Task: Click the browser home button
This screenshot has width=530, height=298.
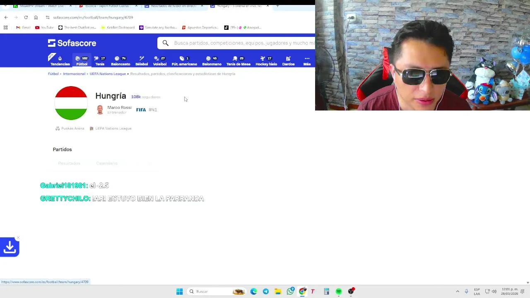Action: point(36,17)
